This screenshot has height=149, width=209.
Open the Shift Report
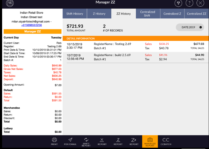coord(86,141)
